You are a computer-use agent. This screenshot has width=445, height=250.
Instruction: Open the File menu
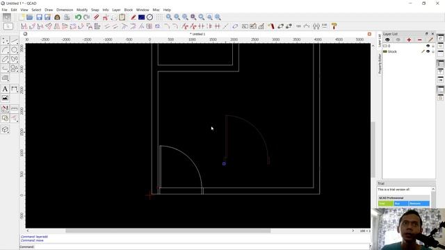[x=5, y=10]
